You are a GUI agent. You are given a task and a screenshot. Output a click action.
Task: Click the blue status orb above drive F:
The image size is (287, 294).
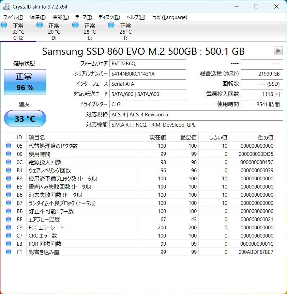click(111, 25)
